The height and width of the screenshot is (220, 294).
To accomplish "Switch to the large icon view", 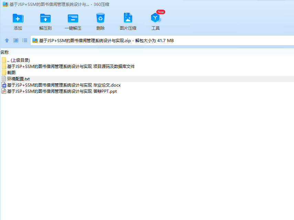I will [x=16, y=40].
